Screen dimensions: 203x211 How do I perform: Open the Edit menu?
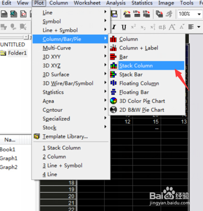pos(6,3)
